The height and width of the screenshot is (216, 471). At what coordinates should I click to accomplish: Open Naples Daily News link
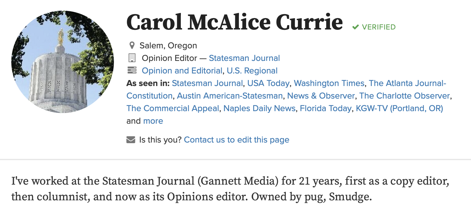coord(259,108)
